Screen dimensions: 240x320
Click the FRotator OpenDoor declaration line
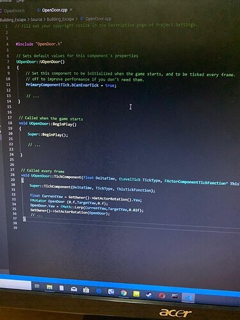(69, 202)
